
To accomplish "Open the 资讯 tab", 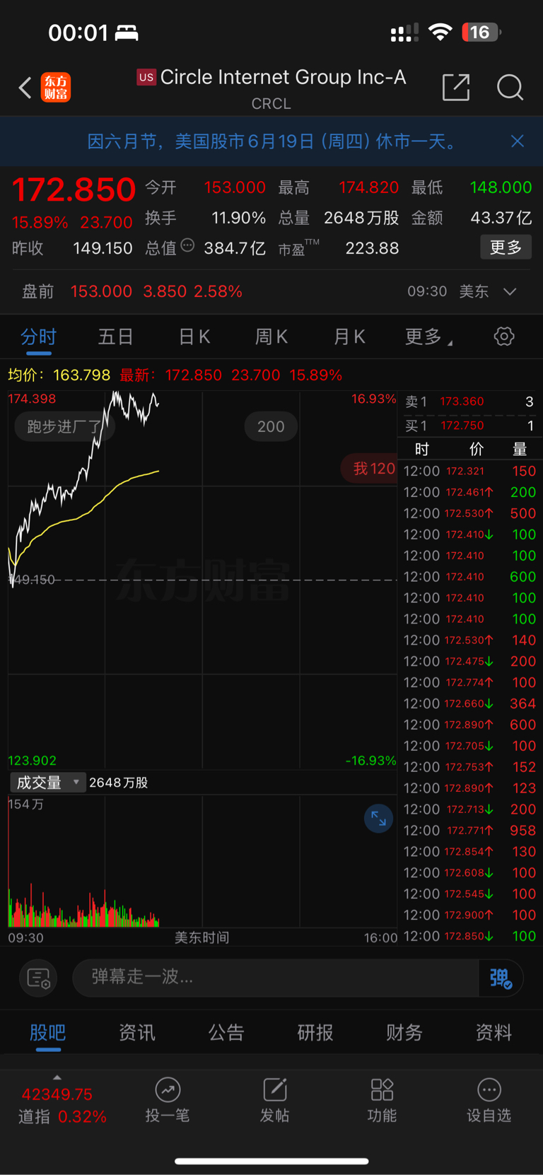I will (x=136, y=1033).
